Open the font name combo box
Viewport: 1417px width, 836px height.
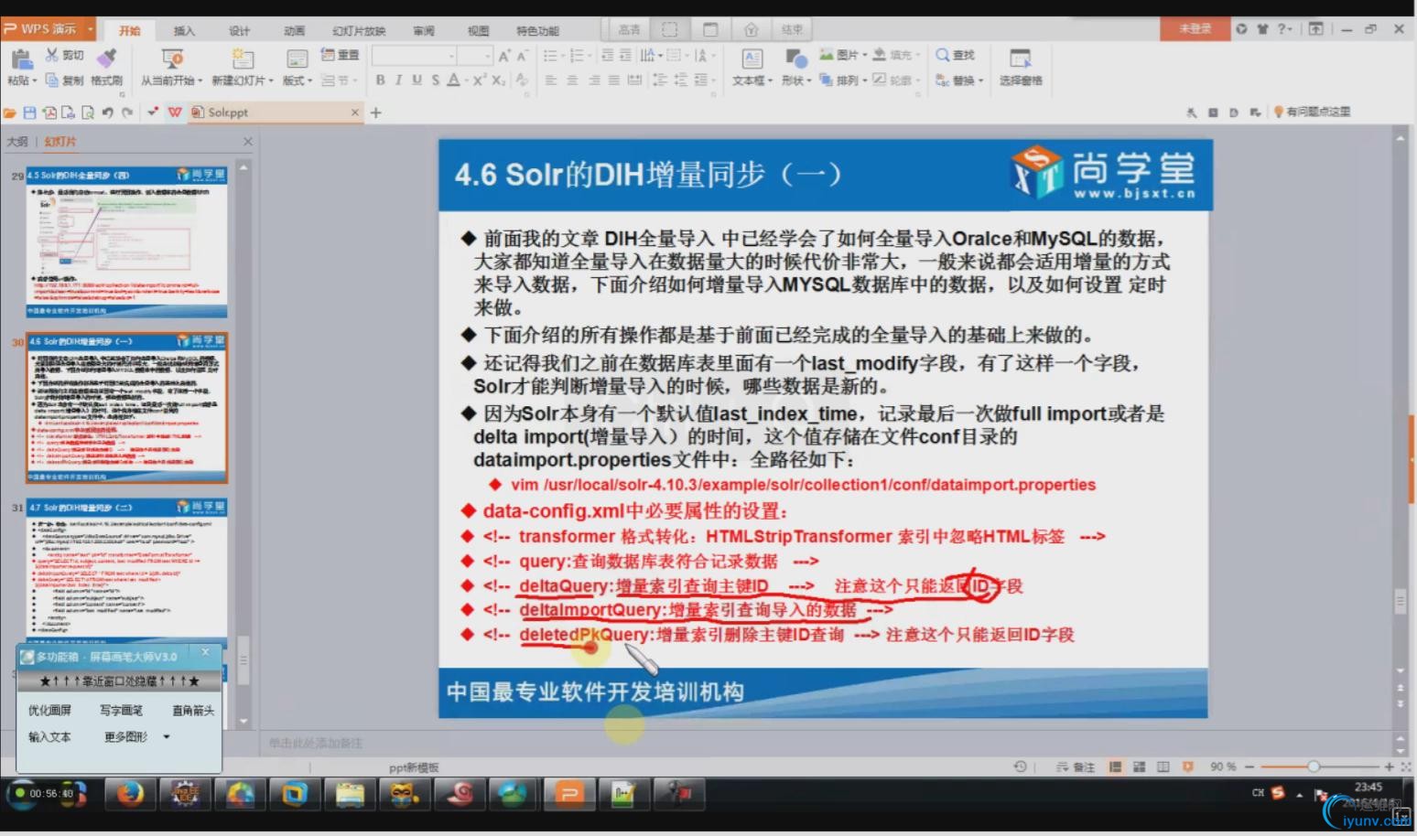tap(414, 56)
